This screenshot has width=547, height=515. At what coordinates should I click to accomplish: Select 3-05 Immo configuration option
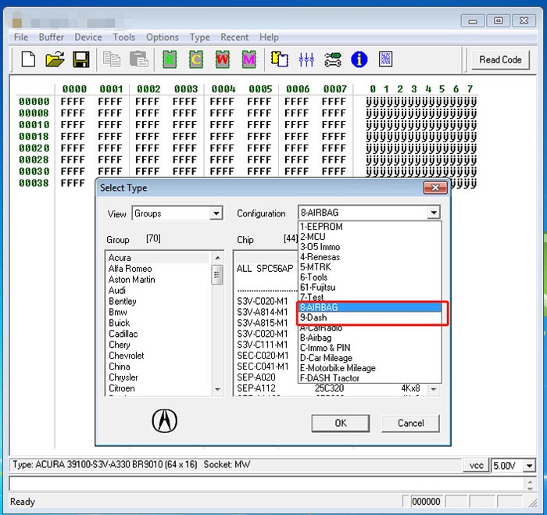(370, 247)
